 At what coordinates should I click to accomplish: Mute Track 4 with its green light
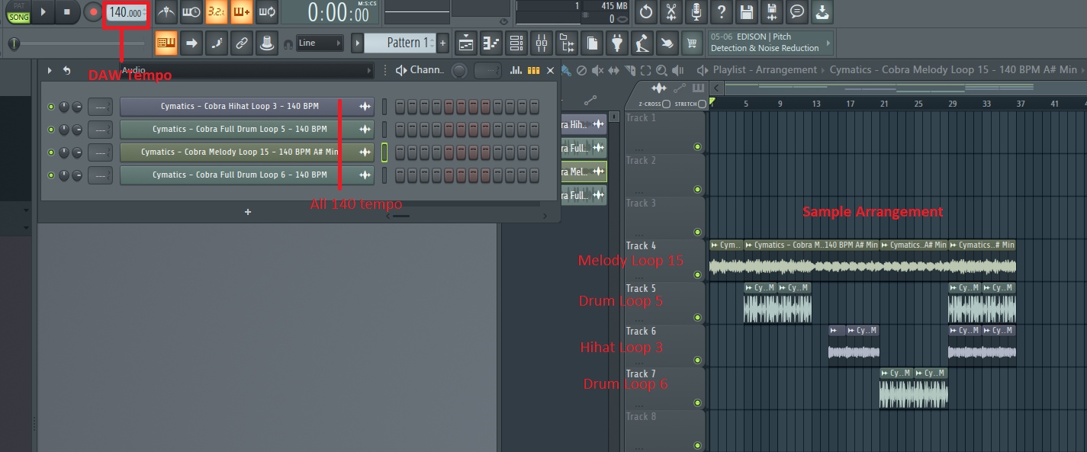tap(697, 274)
